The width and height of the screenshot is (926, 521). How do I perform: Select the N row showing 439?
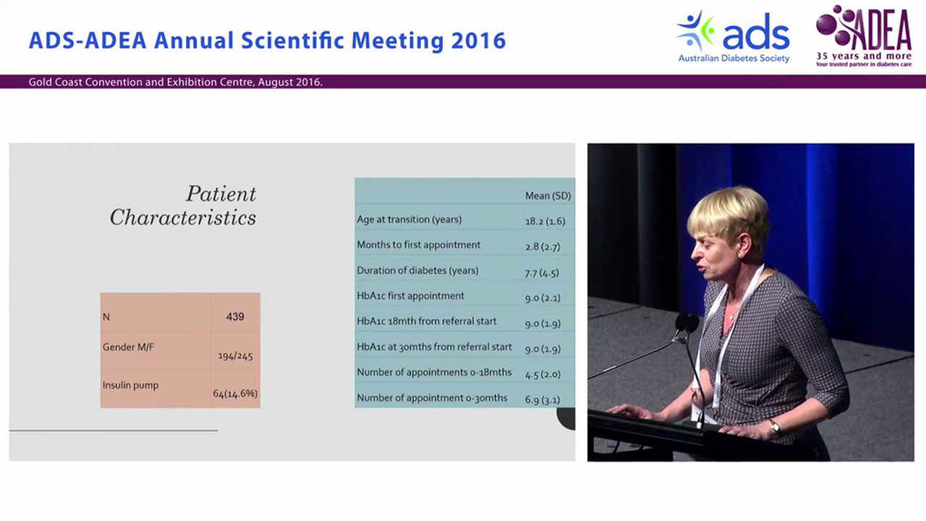[179, 316]
